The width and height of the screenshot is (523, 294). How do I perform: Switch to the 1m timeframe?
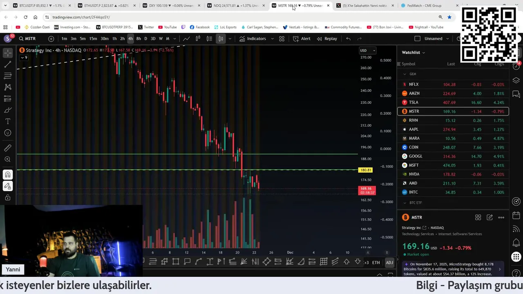click(x=64, y=39)
